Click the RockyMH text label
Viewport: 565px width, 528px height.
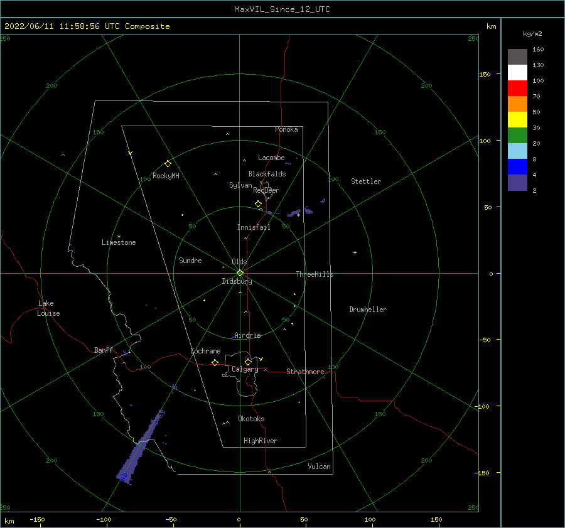click(166, 176)
